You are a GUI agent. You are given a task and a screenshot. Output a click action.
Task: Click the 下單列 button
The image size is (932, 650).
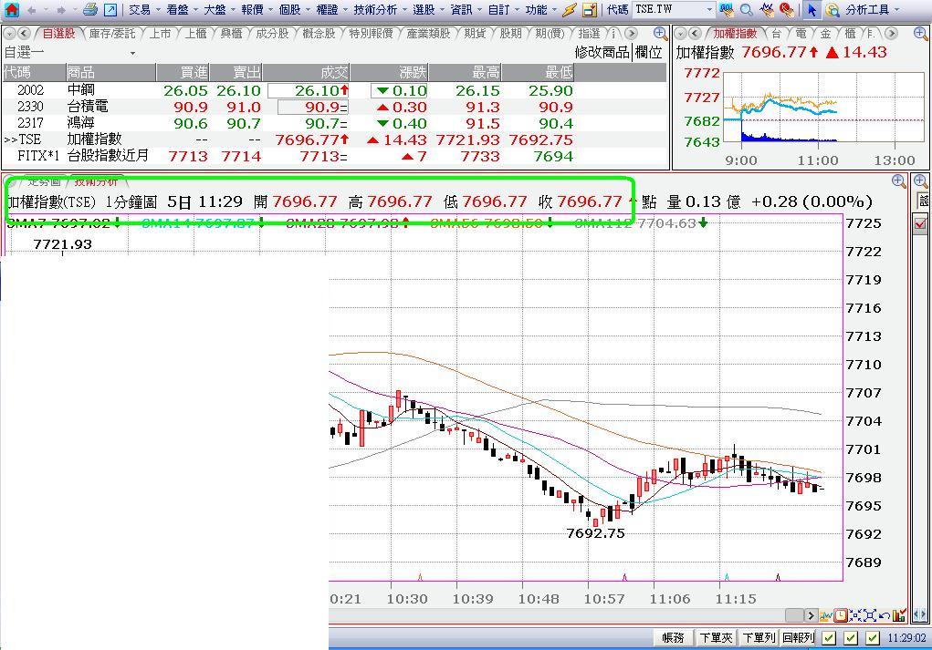tap(759, 638)
